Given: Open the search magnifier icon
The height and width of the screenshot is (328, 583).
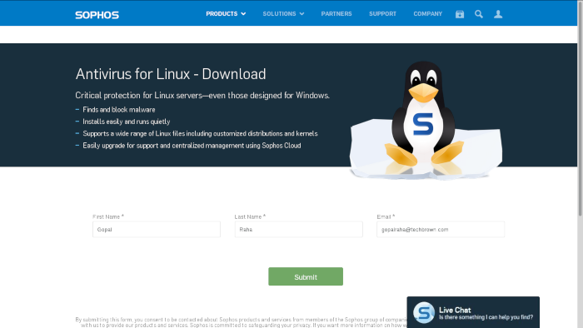Looking at the screenshot, I should [479, 14].
